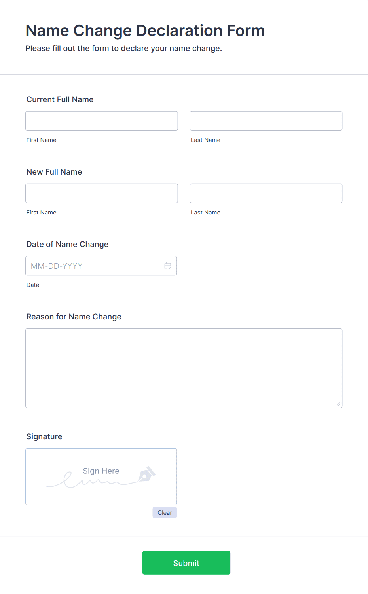Image resolution: width=368 pixels, height=594 pixels.
Task: Focus the Current Full Name last name field
Action: 266,121
